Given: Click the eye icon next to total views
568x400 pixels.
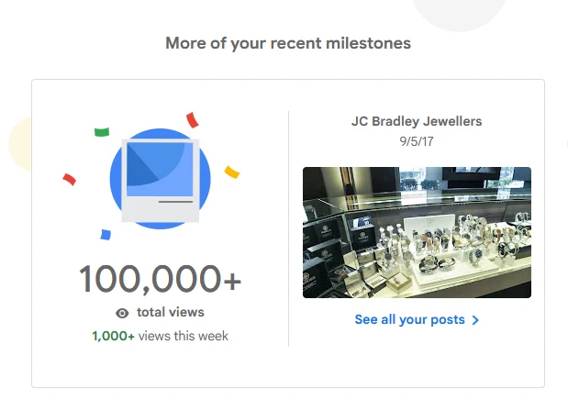Looking at the screenshot, I should 122,313.
